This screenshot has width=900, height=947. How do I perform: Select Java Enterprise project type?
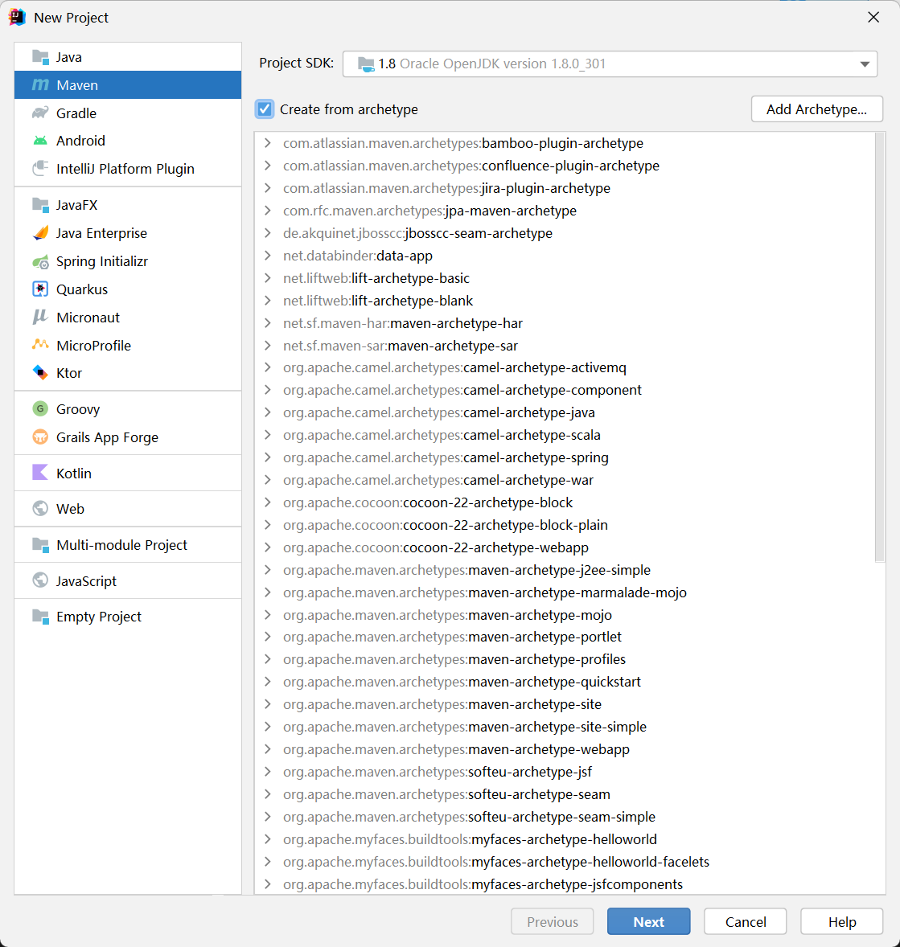click(101, 233)
